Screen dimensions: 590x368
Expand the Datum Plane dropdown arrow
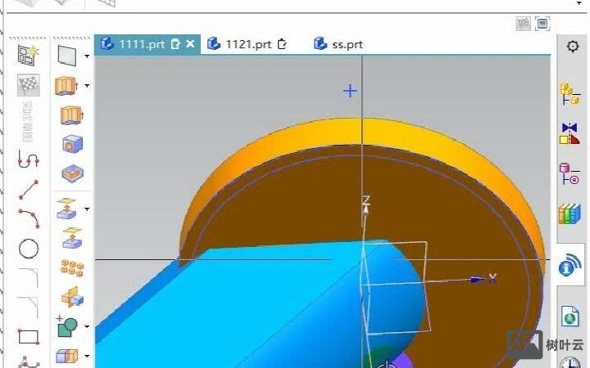(87, 56)
